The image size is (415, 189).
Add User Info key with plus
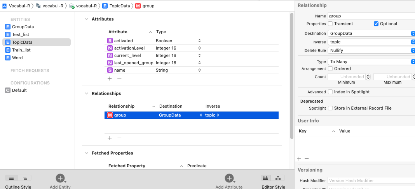tap(299, 159)
